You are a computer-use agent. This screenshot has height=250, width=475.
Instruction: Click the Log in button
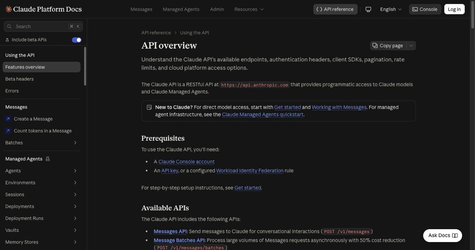[x=454, y=9]
